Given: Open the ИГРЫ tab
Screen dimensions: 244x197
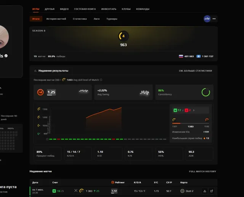Looking at the screenshot, I should tap(35, 9).
